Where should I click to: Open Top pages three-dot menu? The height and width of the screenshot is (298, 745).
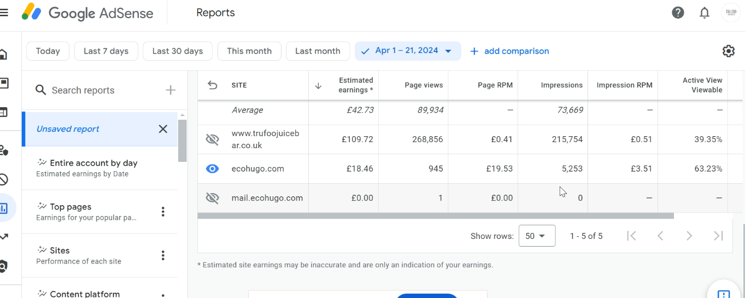pyautogui.click(x=163, y=212)
